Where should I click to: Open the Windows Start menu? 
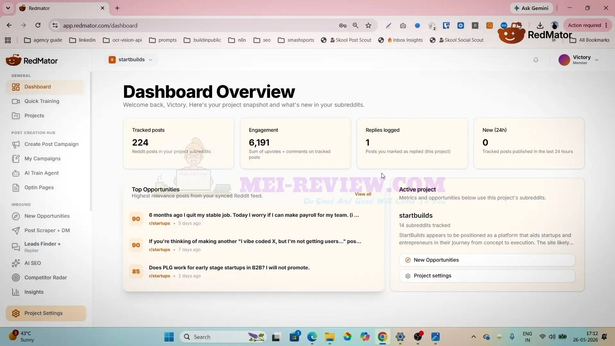[169, 337]
